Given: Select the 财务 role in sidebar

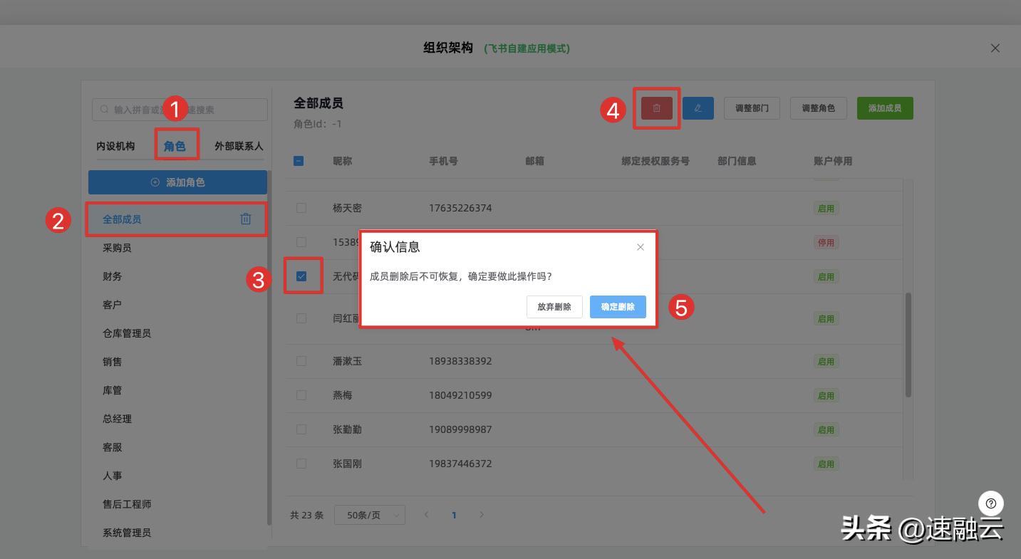Looking at the screenshot, I should point(112,276).
